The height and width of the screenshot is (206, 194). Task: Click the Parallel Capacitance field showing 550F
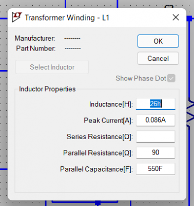(156, 169)
